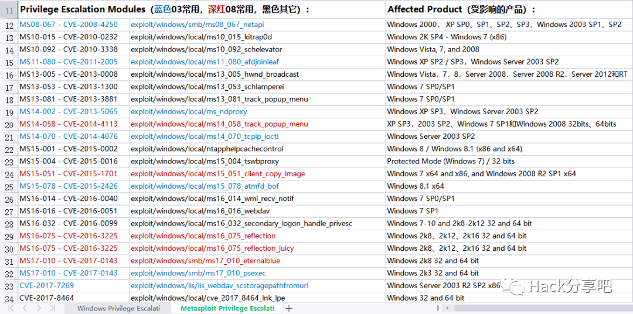Viewport: 633px width, 314px height.
Task: Click Windows 8.1 x64 affected product cell
Action: coord(509,186)
